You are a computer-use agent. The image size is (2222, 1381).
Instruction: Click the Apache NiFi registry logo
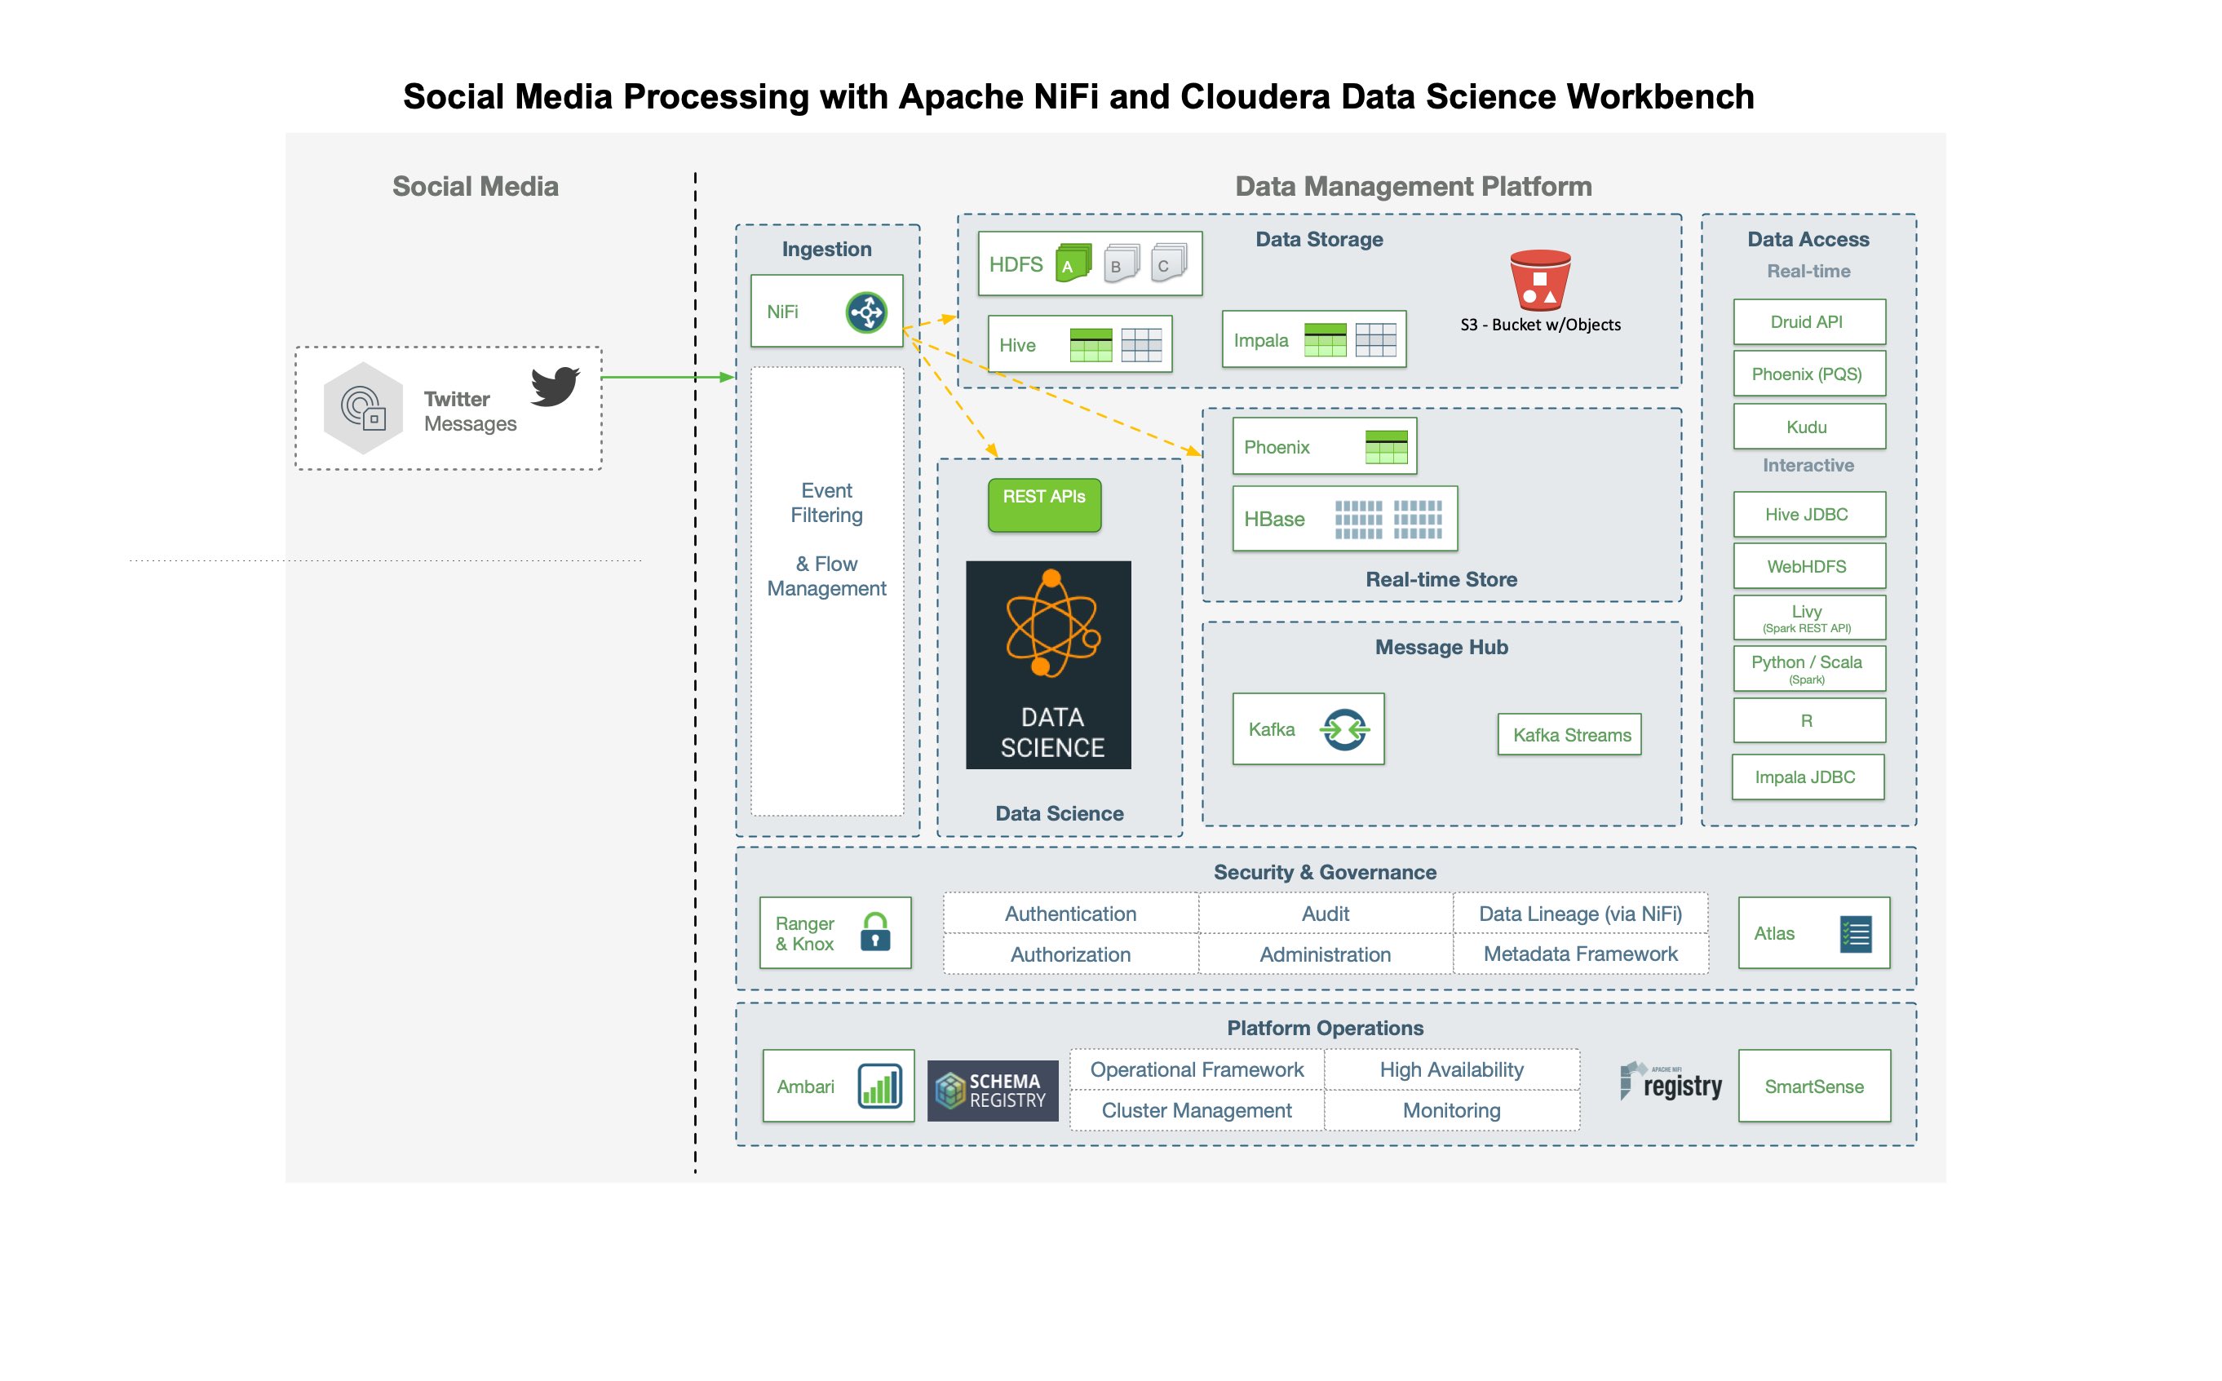(1671, 1083)
